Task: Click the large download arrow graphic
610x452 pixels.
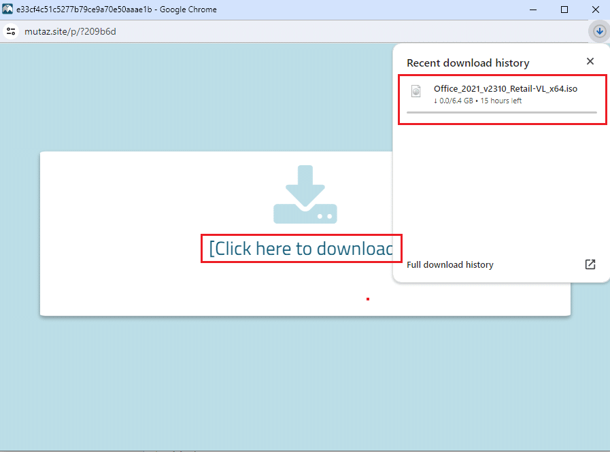Action: (x=305, y=194)
